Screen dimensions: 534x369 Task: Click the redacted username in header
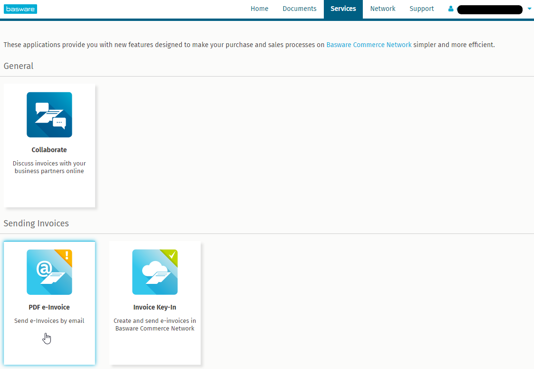point(490,9)
